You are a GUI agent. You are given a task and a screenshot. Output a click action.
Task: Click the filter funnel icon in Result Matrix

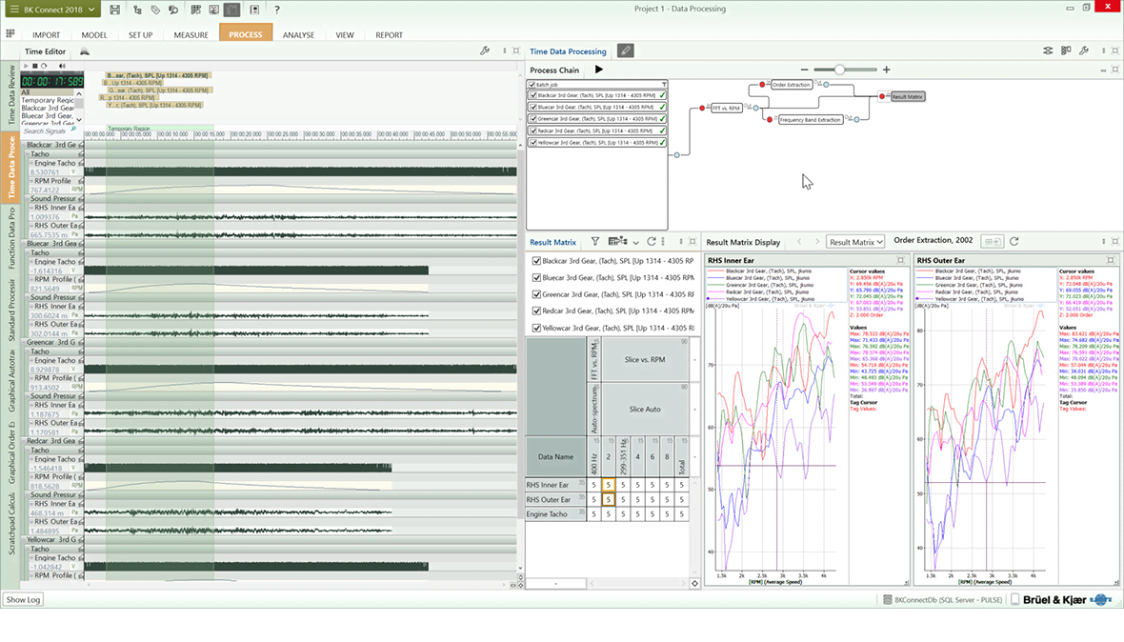point(595,242)
